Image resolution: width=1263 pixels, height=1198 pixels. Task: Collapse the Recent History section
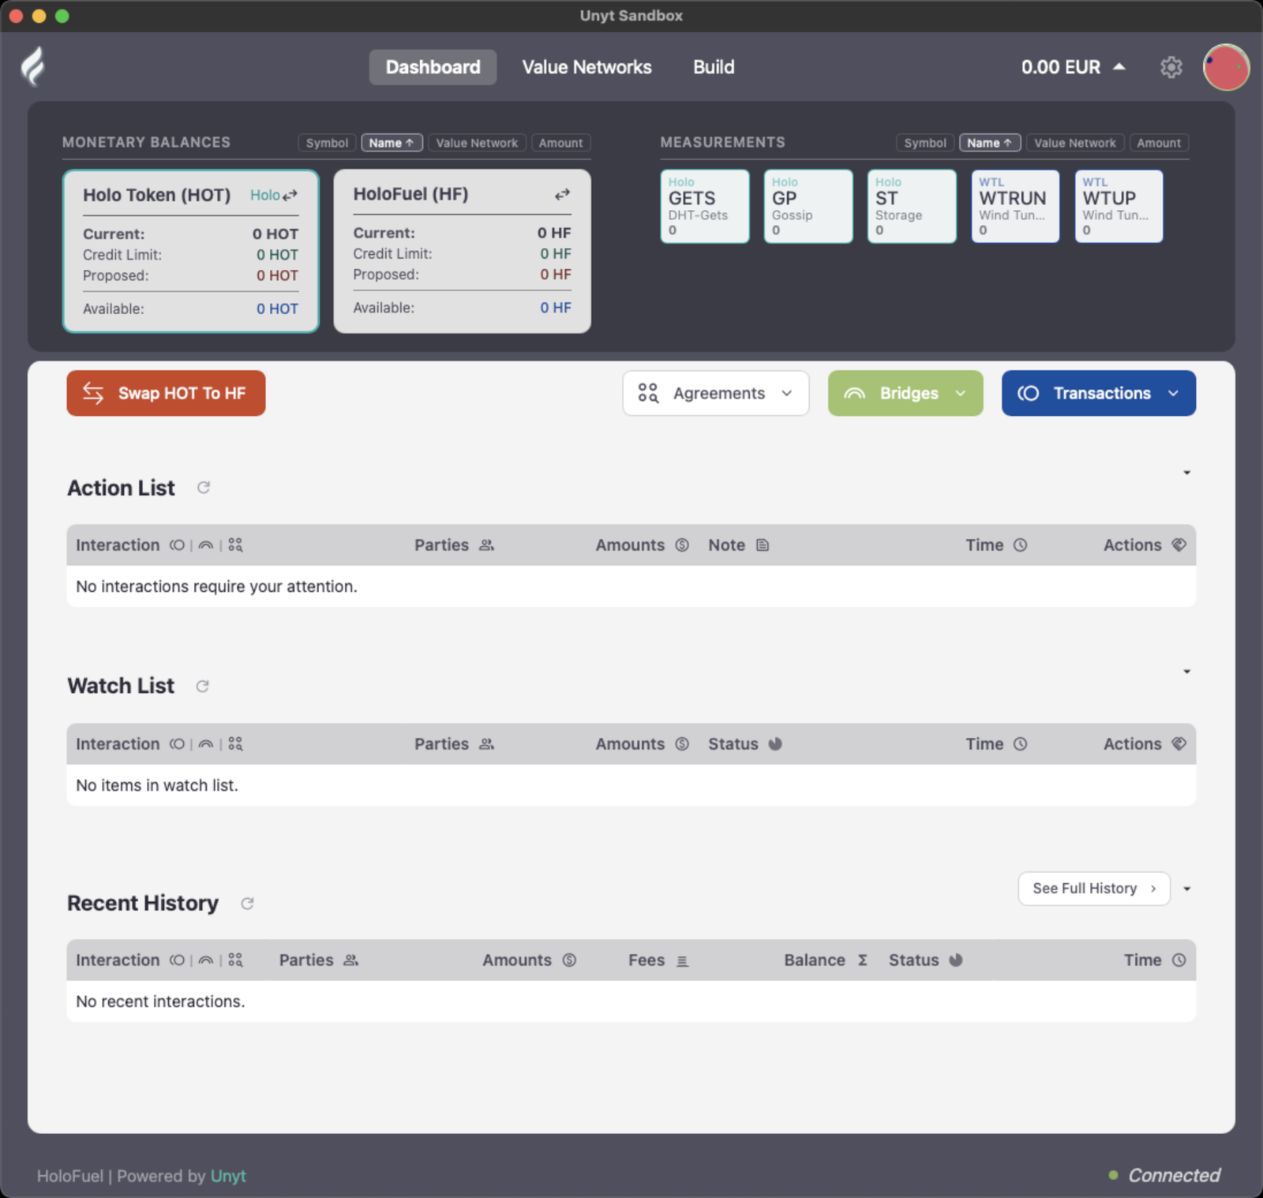1186,889
